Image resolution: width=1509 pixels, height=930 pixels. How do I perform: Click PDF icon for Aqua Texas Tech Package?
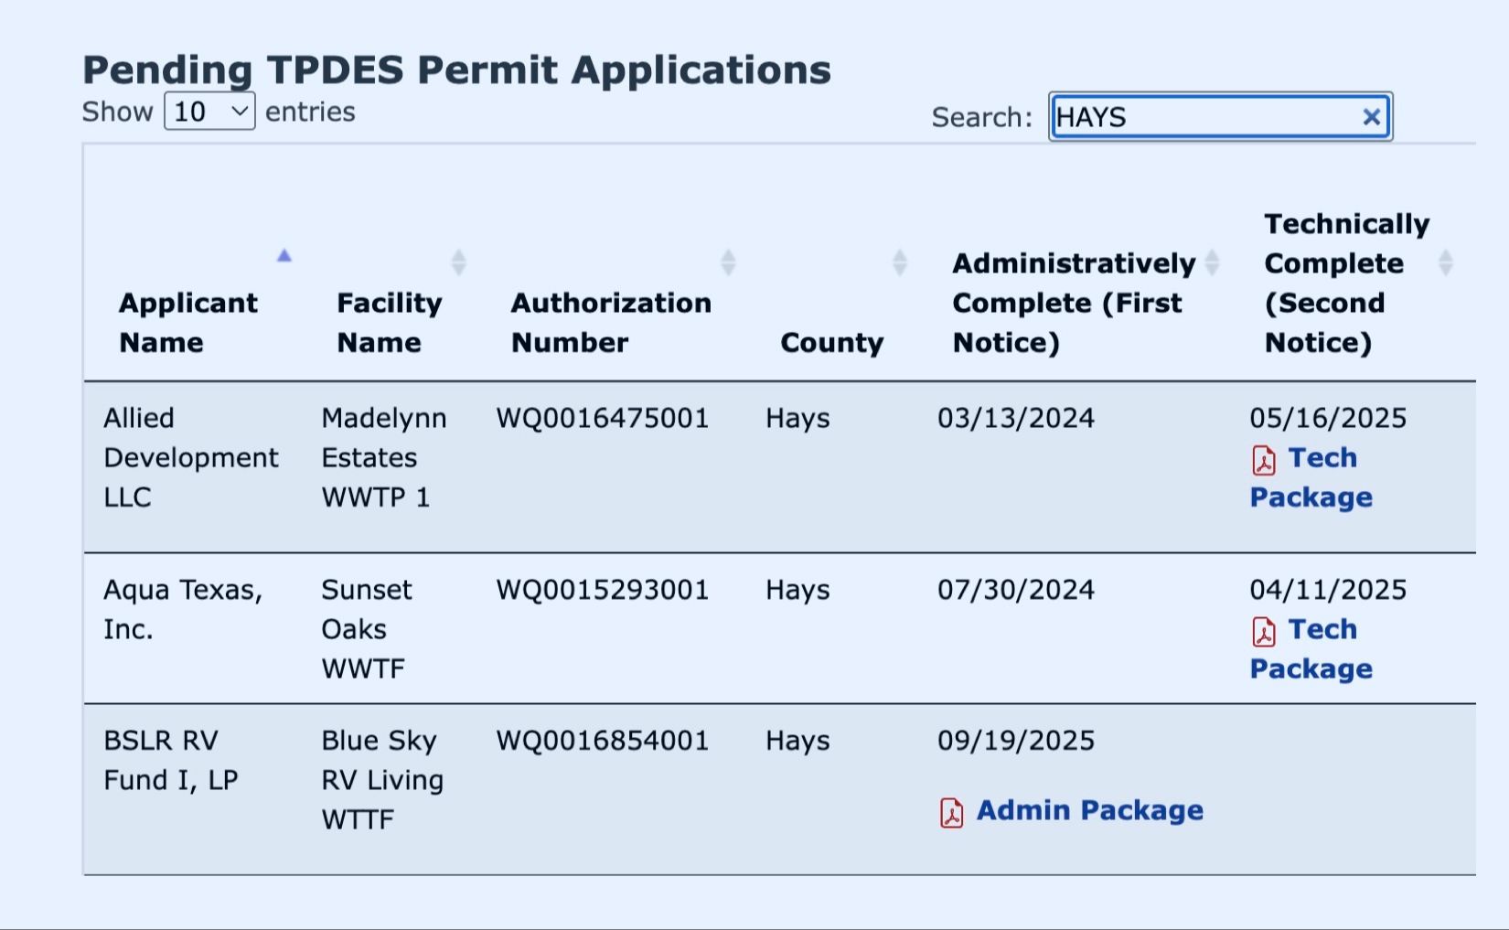pos(1264,632)
